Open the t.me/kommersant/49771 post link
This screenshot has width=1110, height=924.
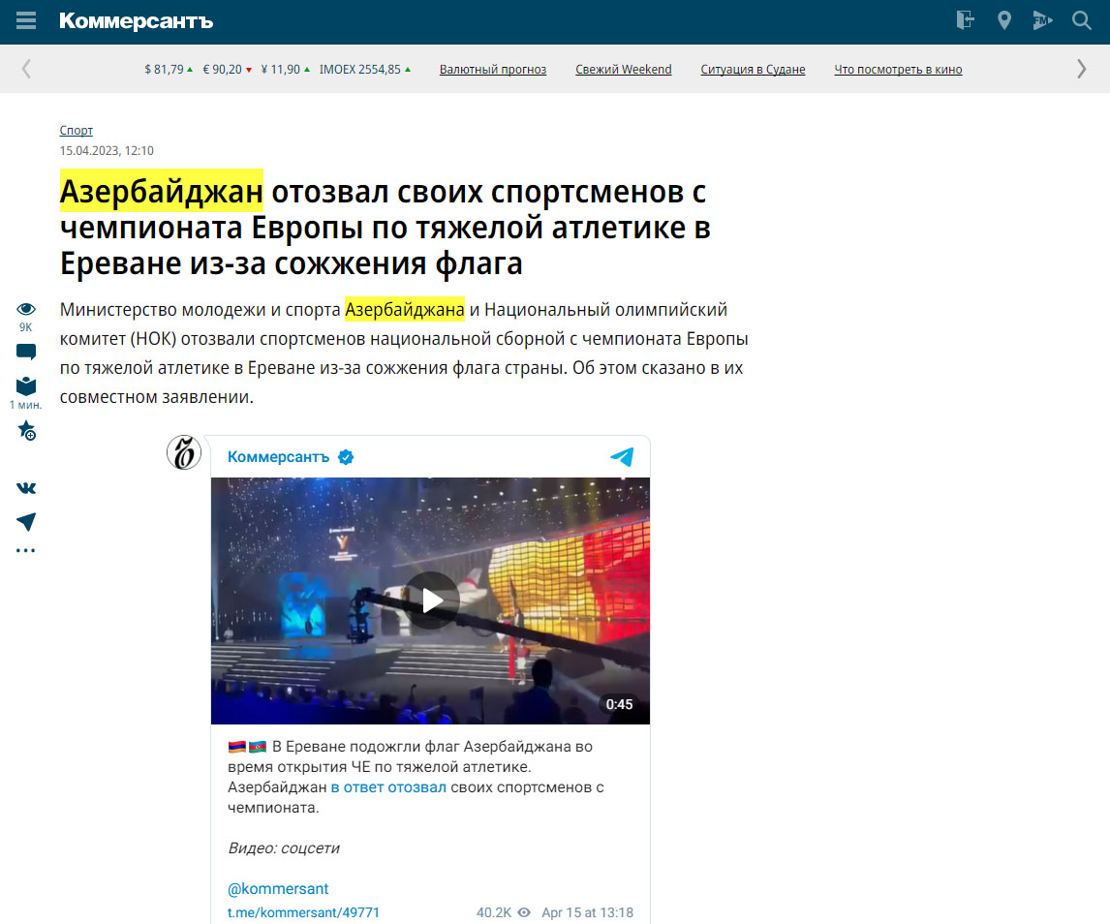(x=303, y=912)
